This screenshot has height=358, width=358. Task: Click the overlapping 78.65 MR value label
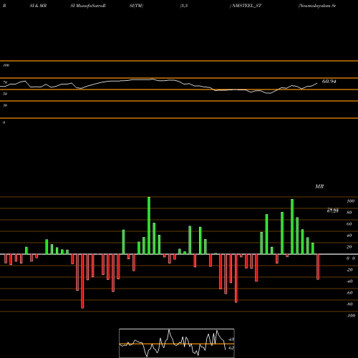click(333, 210)
